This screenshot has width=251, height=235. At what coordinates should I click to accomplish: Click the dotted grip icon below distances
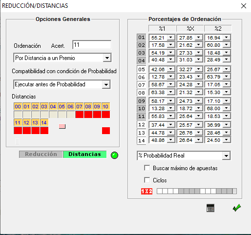17,141
